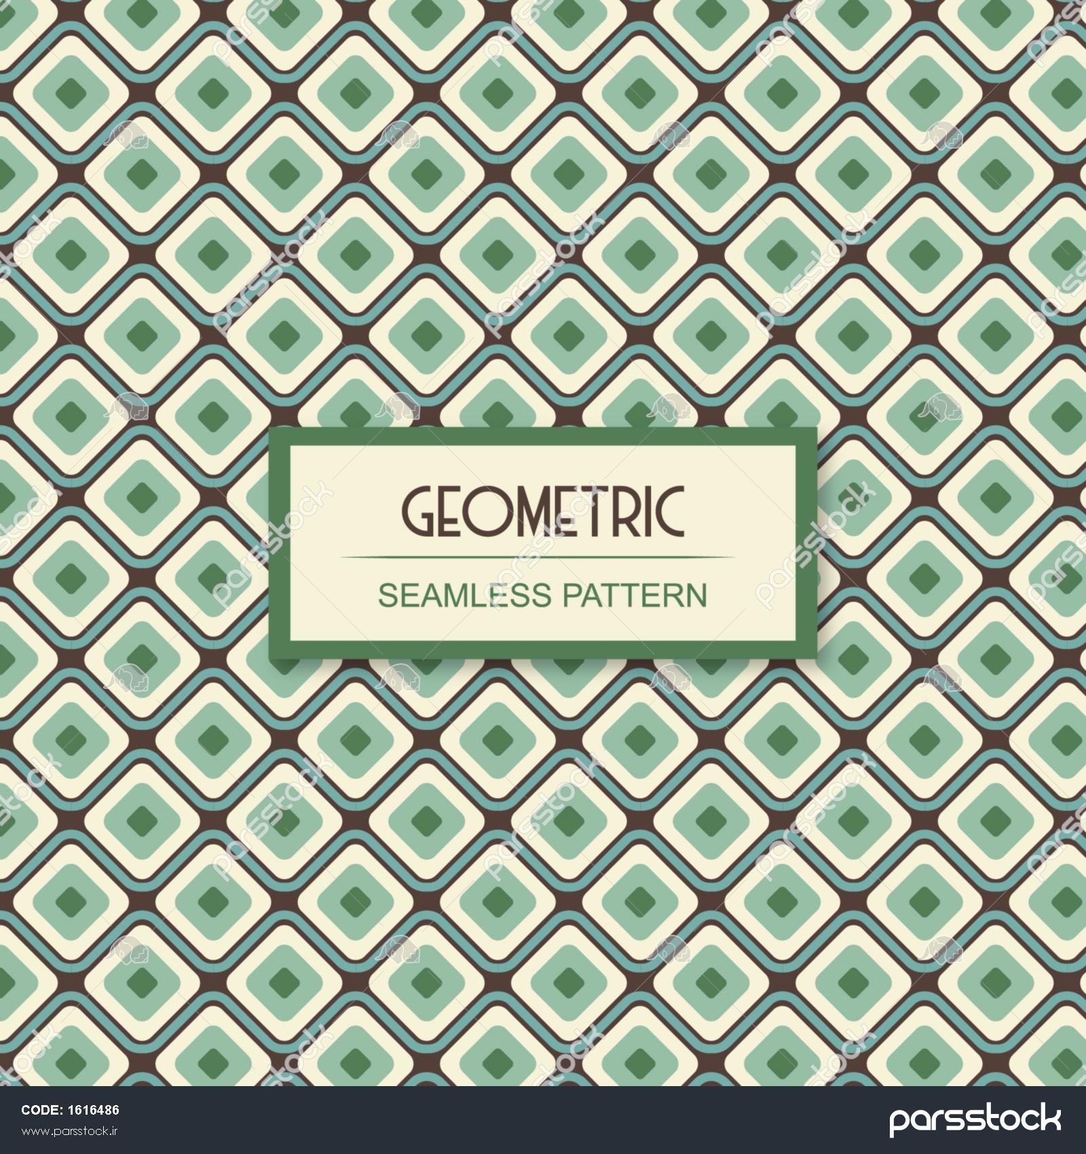Select the image code 1616486 text
This screenshot has width=1086, height=1154.
pos(94,1111)
